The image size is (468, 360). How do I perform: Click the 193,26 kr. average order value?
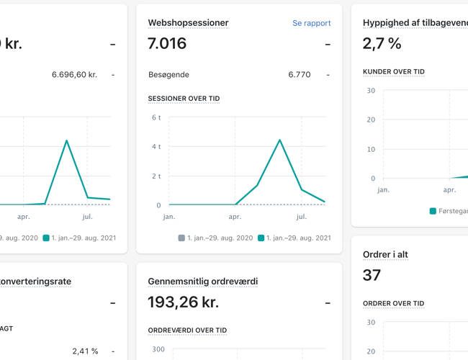pos(183,302)
